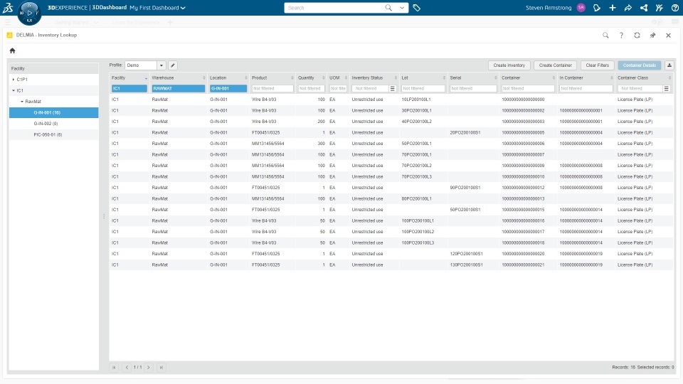Open Inventory Status filter list icon

(393, 88)
